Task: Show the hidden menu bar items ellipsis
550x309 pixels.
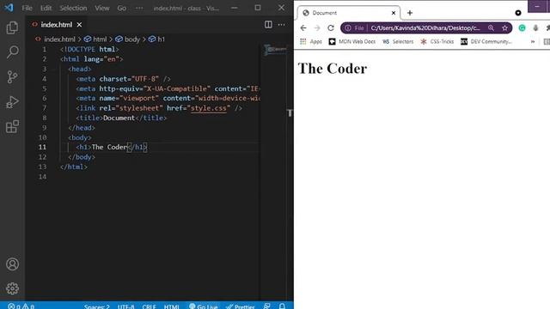Action: tap(139, 8)
